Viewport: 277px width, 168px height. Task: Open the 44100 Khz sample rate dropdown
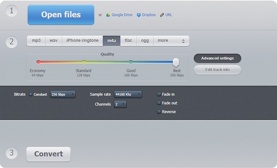pos(128,94)
